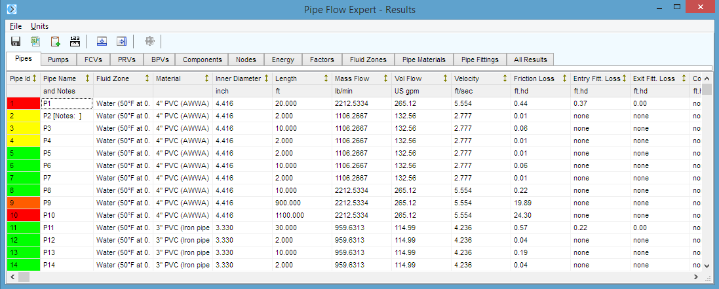Click P11 length value 30.000
Image resolution: width=719 pixels, height=289 pixels.
[286, 228]
